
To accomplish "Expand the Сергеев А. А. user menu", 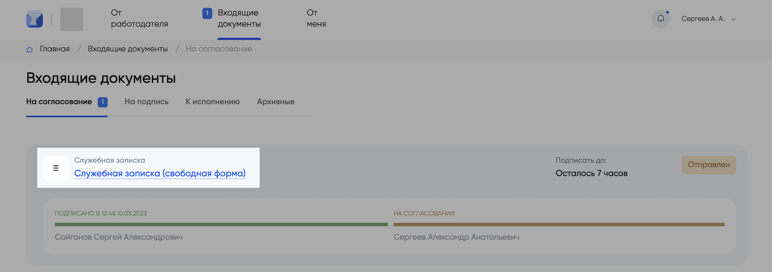I will coord(702,19).
